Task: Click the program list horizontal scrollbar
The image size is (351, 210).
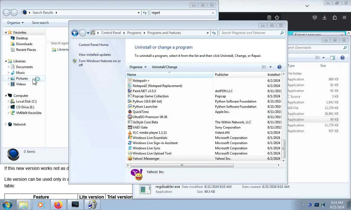Action: pyautogui.click(x=182, y=165)
